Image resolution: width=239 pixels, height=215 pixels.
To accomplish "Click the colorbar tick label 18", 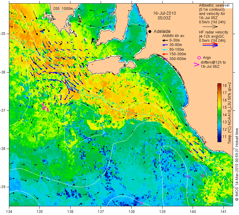I will tap(225, 85).
